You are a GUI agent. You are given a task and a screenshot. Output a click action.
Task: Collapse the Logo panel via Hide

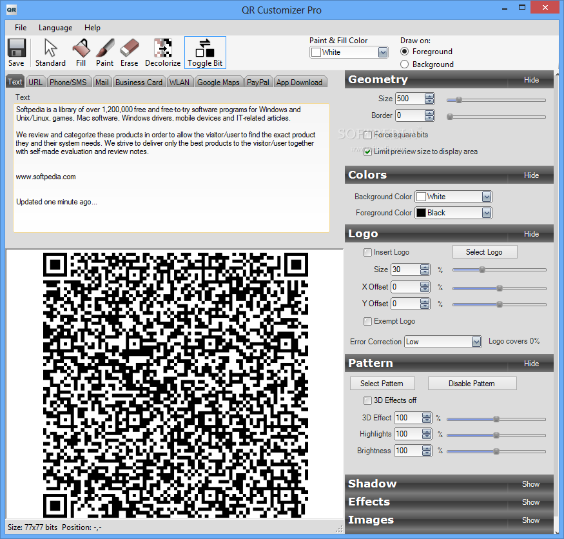point(531,234)
